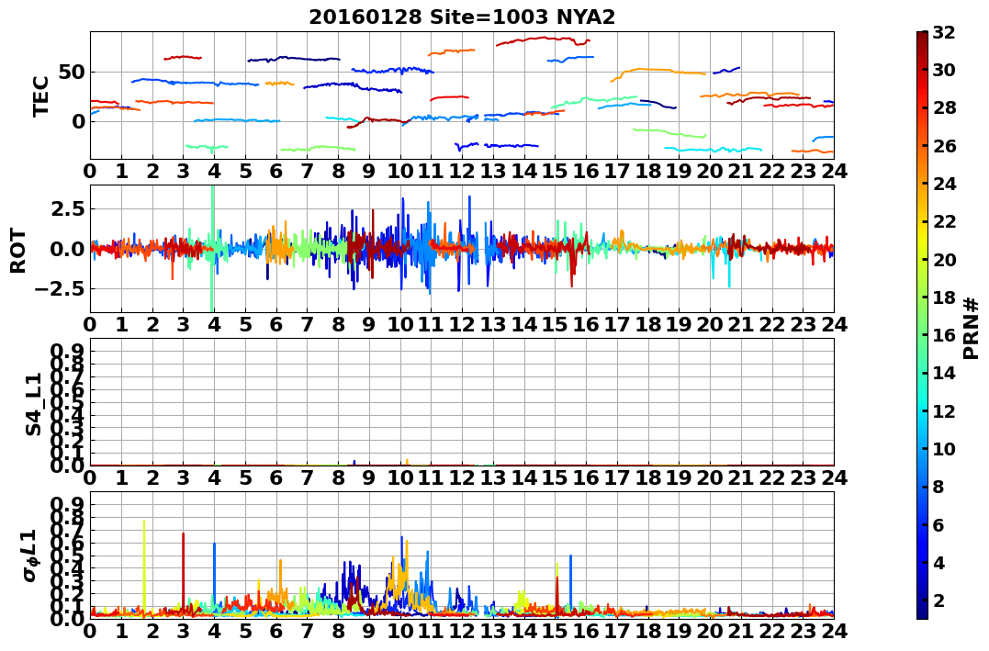Click colorbar tick label 28

point(944,107)
